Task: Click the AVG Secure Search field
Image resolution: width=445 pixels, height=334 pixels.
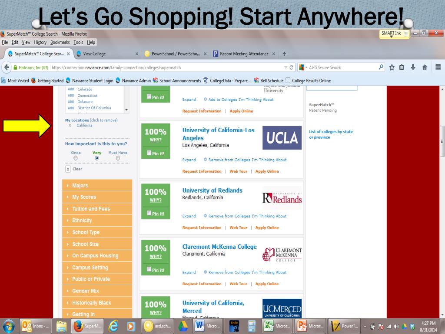Action: coord(343,67)
